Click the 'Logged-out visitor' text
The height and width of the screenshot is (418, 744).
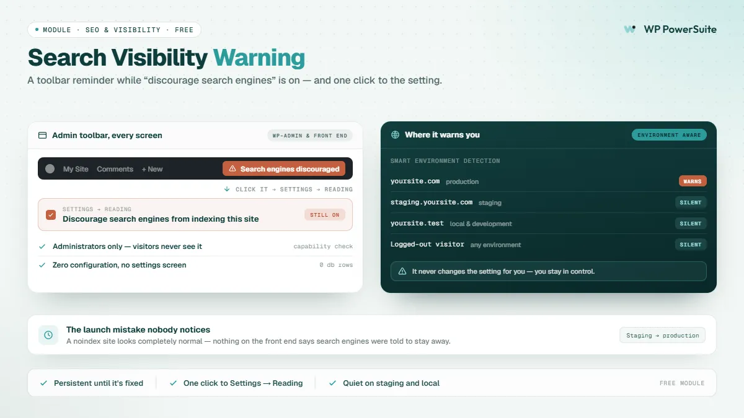427,245
